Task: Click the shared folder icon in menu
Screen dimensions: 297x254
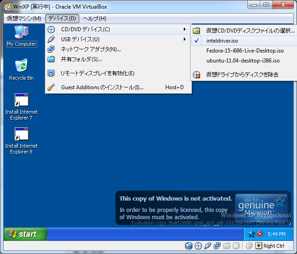Action: tap(51, 59)
